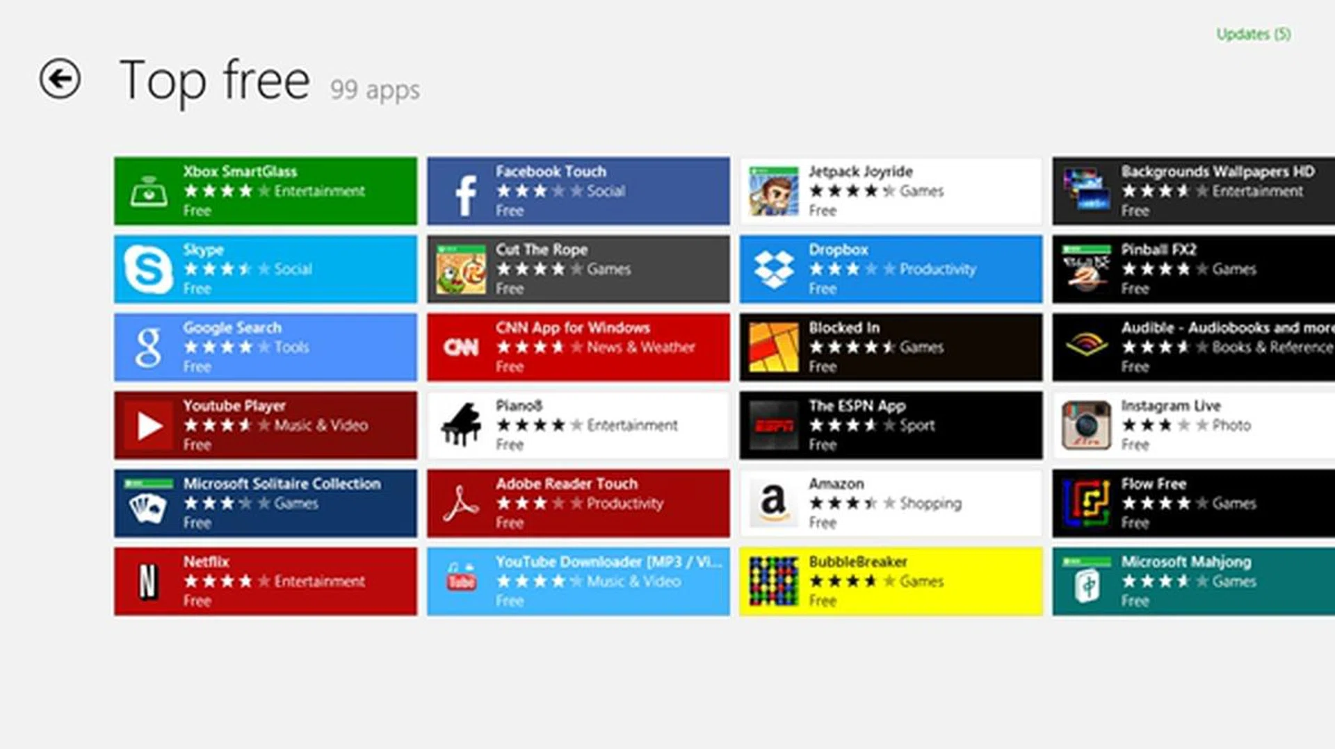The image size is (1335, 749).
Task: Open the Google Search app tile
Action: [266, 347]
